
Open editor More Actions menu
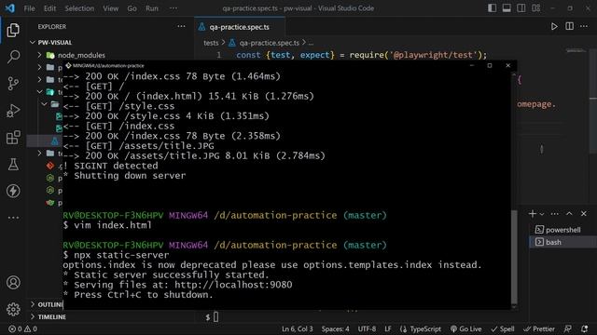tap(584, 26)
